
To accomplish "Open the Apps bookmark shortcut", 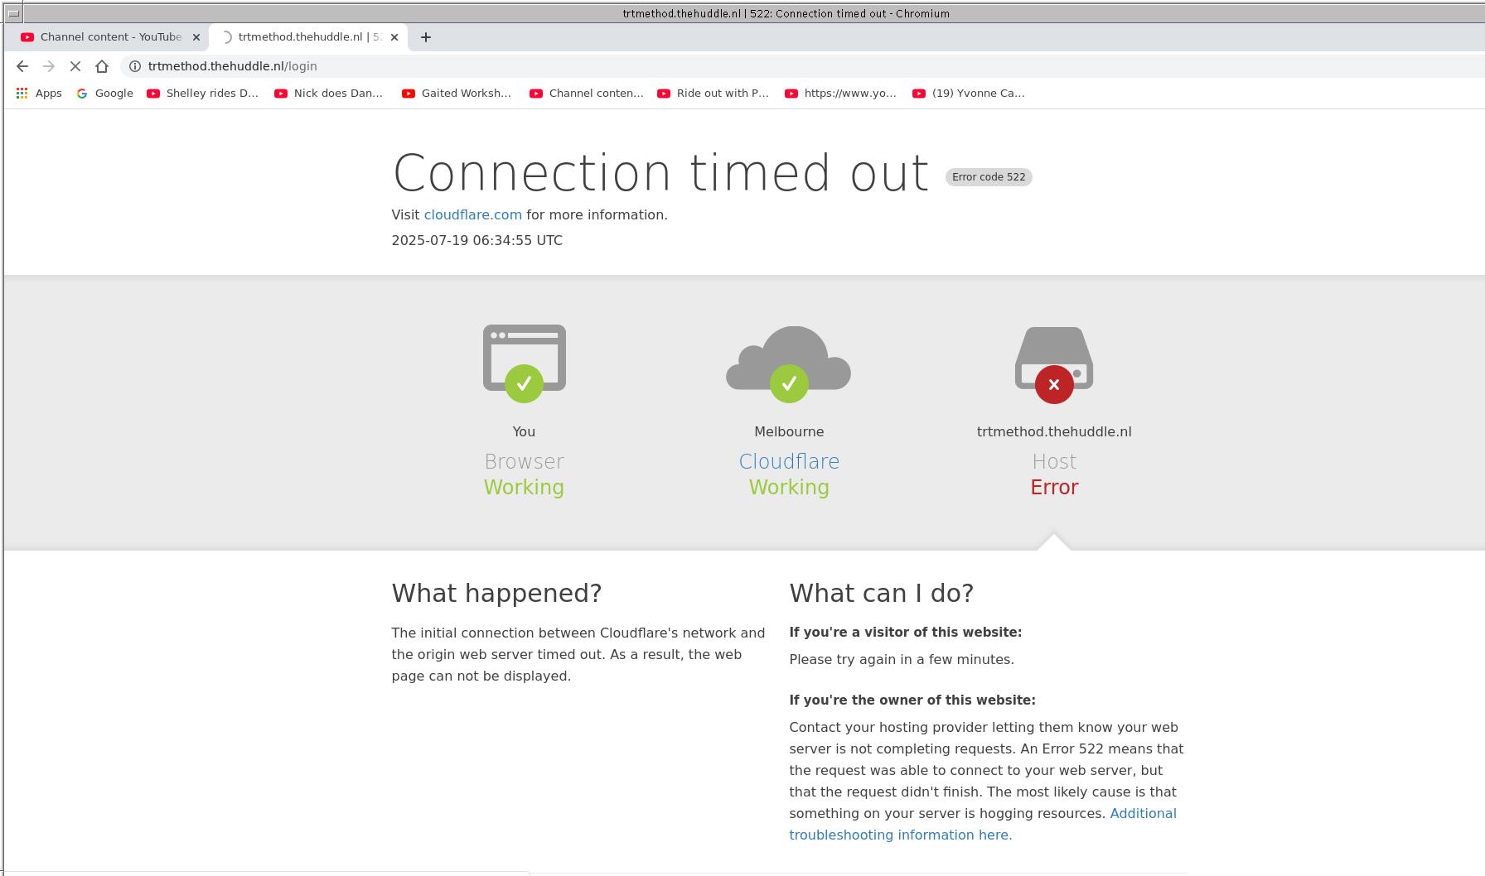I will pos(39,94).
